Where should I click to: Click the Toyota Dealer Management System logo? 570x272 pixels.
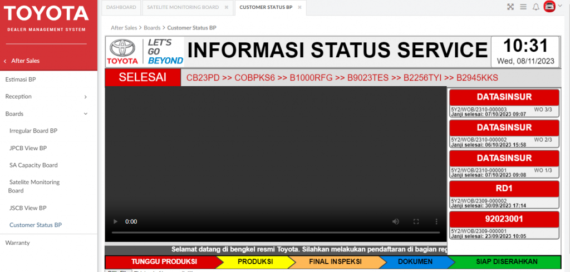46,18
